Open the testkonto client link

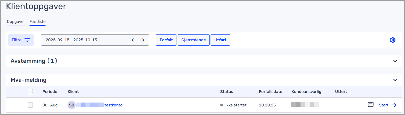(113, 105)
